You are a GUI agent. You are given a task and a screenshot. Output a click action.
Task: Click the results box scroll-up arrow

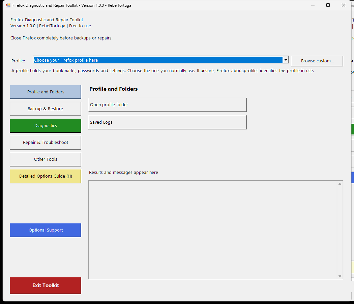coord(340,184)
